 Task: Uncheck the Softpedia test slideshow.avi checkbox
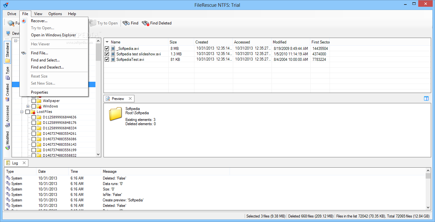[107, 54]
